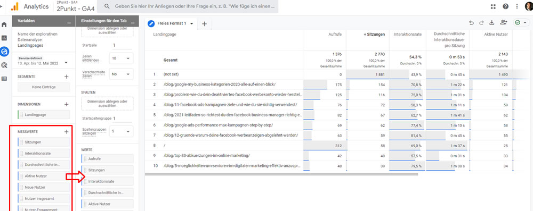The image size is (533, 211).
Task: Download the exploration data
Action: click(491, 23)
